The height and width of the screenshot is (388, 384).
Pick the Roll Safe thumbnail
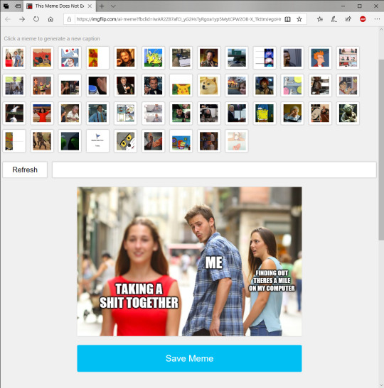(292, 57)
